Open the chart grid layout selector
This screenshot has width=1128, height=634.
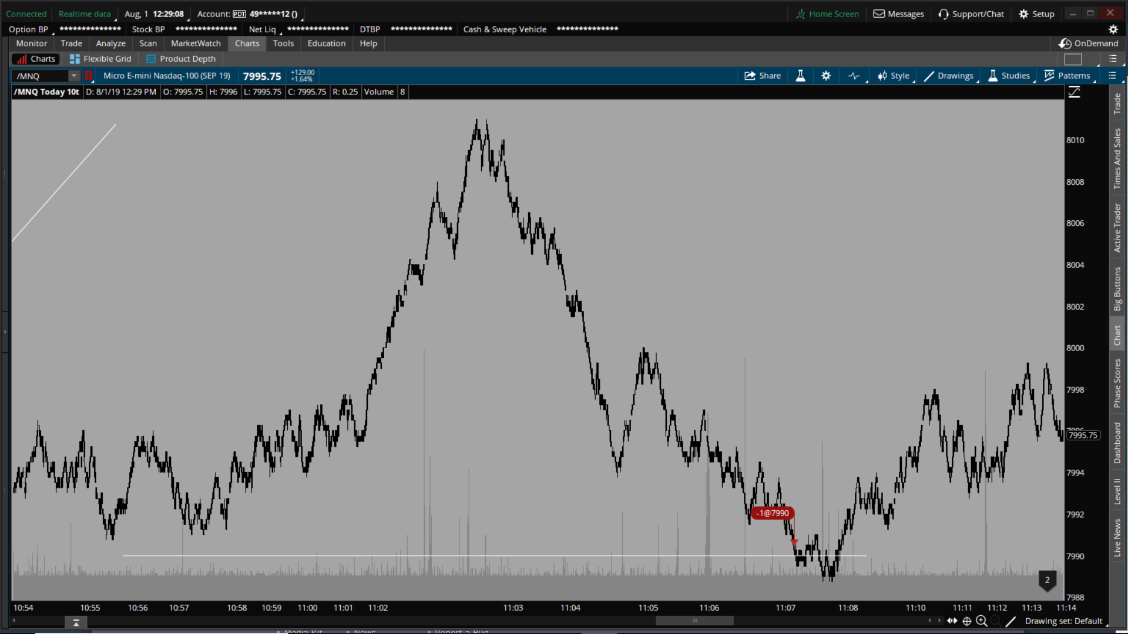1073,59
